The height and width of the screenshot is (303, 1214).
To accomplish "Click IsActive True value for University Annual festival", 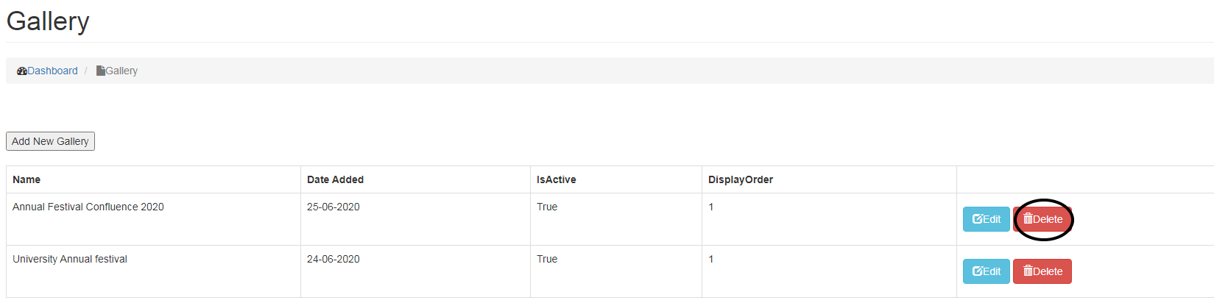I will pyautogui.click(x=547, y=260).
